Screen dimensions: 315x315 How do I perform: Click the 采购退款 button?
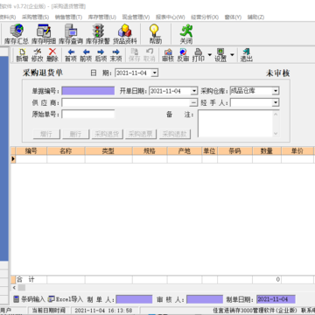[175, 134]
